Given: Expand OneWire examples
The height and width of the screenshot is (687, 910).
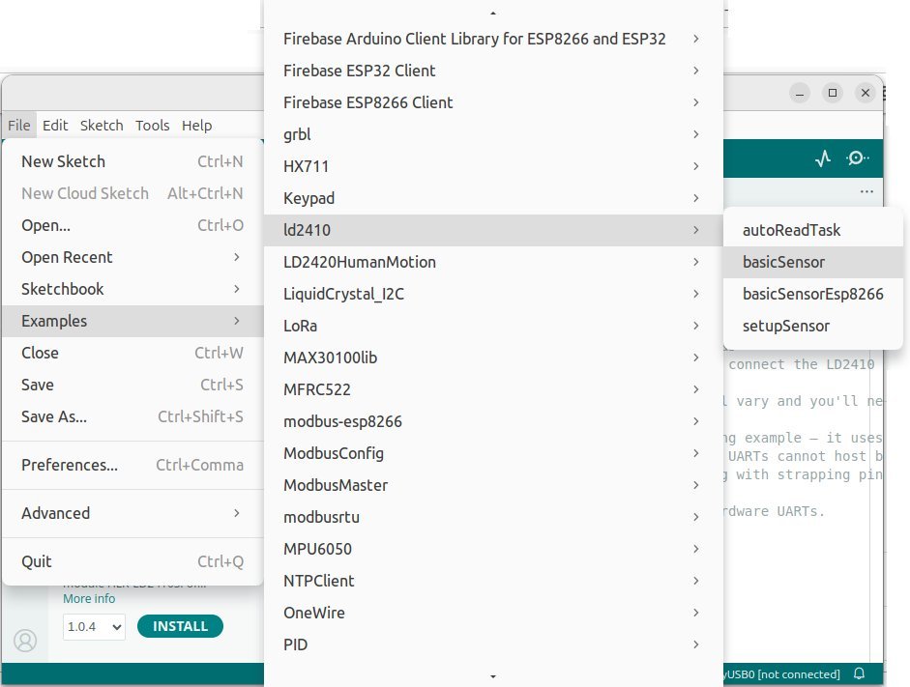Looking at the screenshot, I should (x=493, y=613).
